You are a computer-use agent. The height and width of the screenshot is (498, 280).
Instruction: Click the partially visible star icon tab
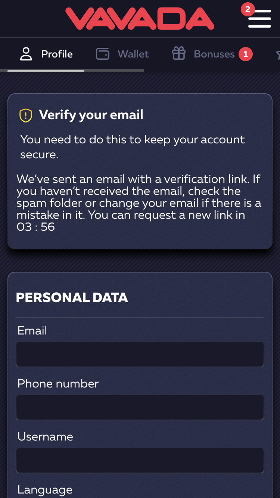278,55
